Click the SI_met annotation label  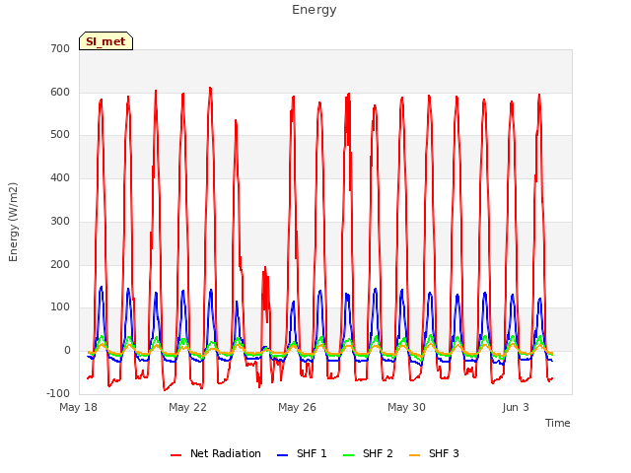[x=105, y=41]
